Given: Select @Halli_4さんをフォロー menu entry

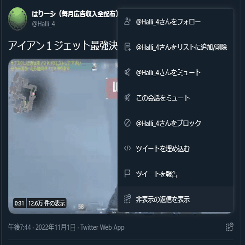Looking at the screenshot, I should click(x=176, y=21).
